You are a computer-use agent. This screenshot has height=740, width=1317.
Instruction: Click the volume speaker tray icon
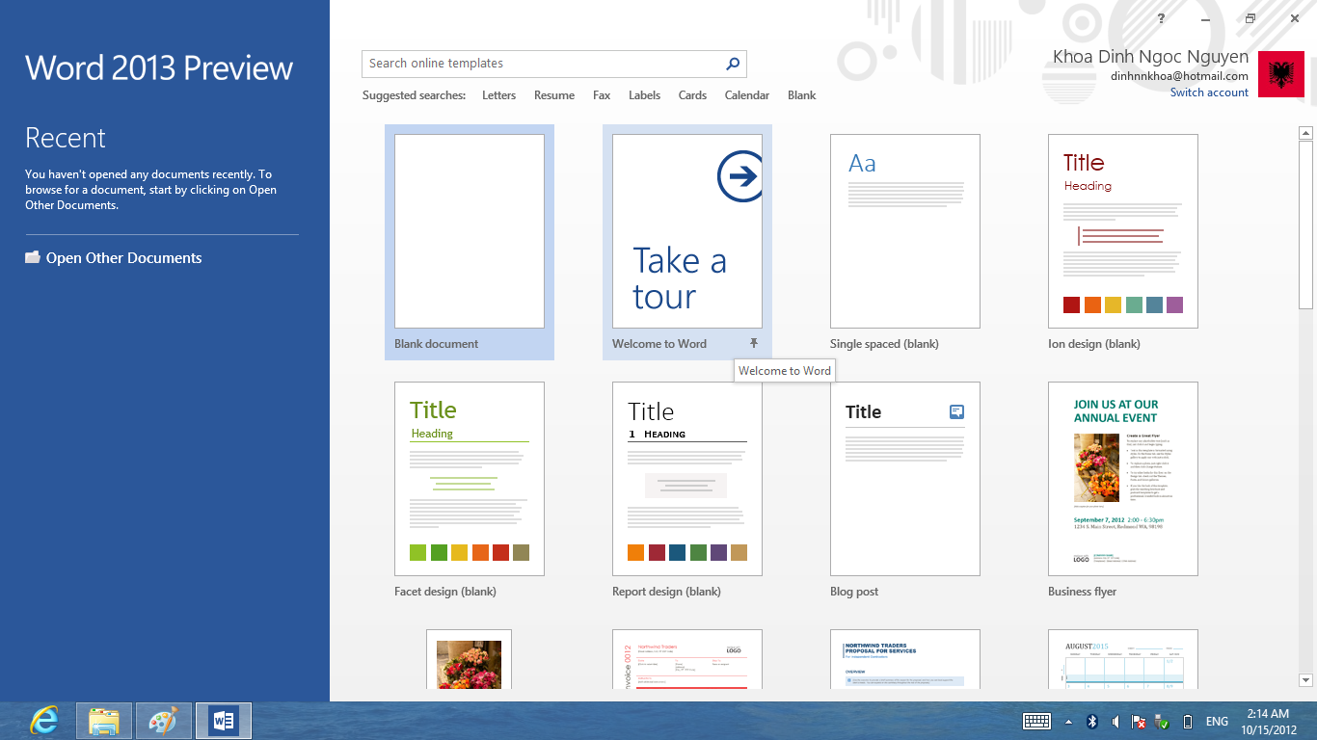click(1115, 721)
